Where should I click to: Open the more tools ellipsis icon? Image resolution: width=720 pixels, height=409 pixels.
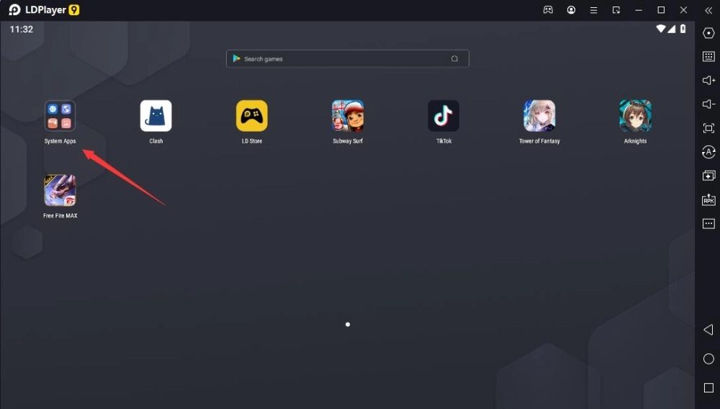(x=708, y=223)
